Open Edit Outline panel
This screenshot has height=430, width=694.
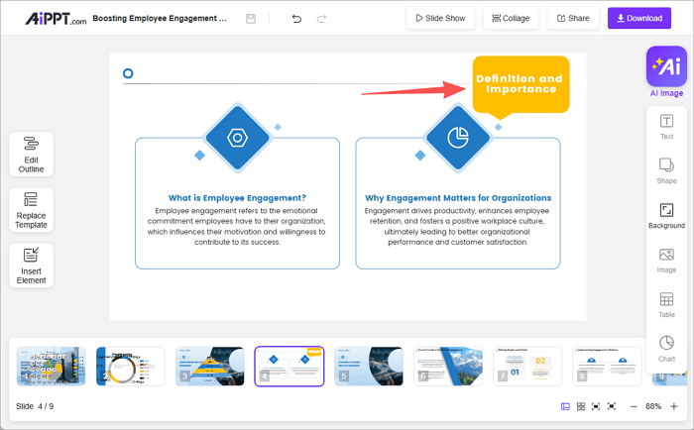[31, 155]
